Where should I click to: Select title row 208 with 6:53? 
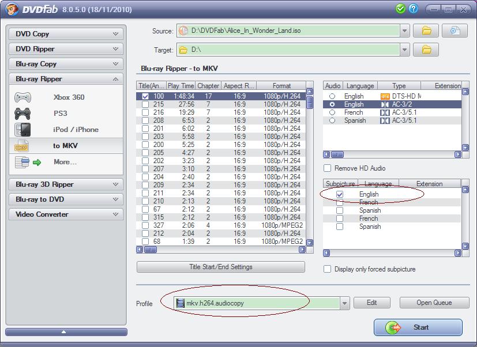tap(221, 120)
